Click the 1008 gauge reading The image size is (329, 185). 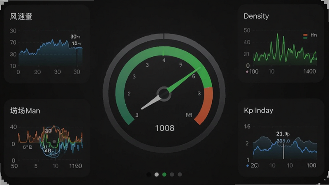pos(165,128)
